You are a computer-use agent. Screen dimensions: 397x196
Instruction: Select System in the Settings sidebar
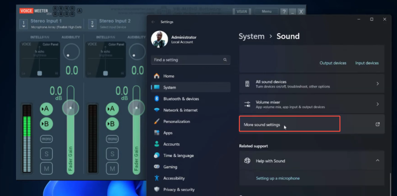click(191, 87)
